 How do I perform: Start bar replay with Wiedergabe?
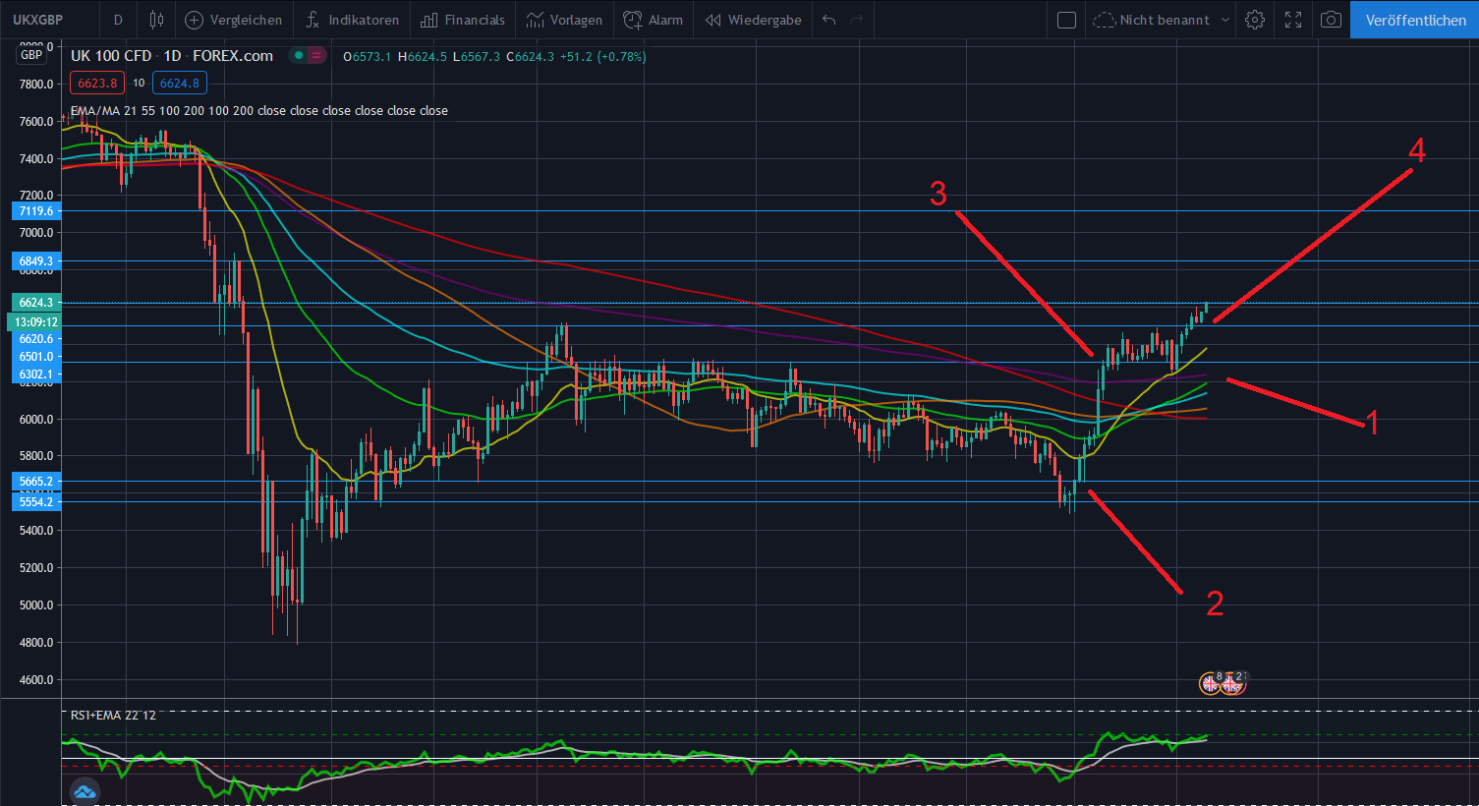pyautogui.click(x=754, y=20)
